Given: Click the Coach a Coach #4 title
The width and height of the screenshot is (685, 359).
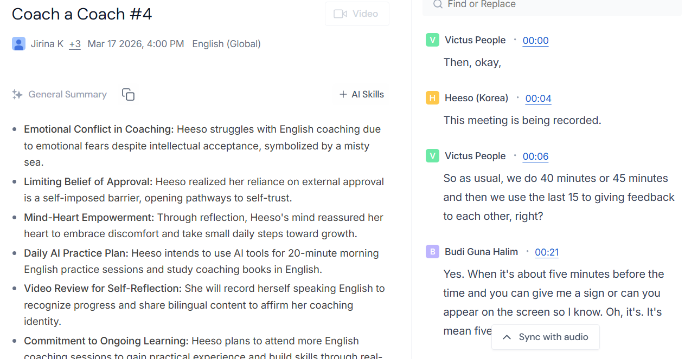Looking at the screenshot, I should pyautogui.click(x=82, y=15).
